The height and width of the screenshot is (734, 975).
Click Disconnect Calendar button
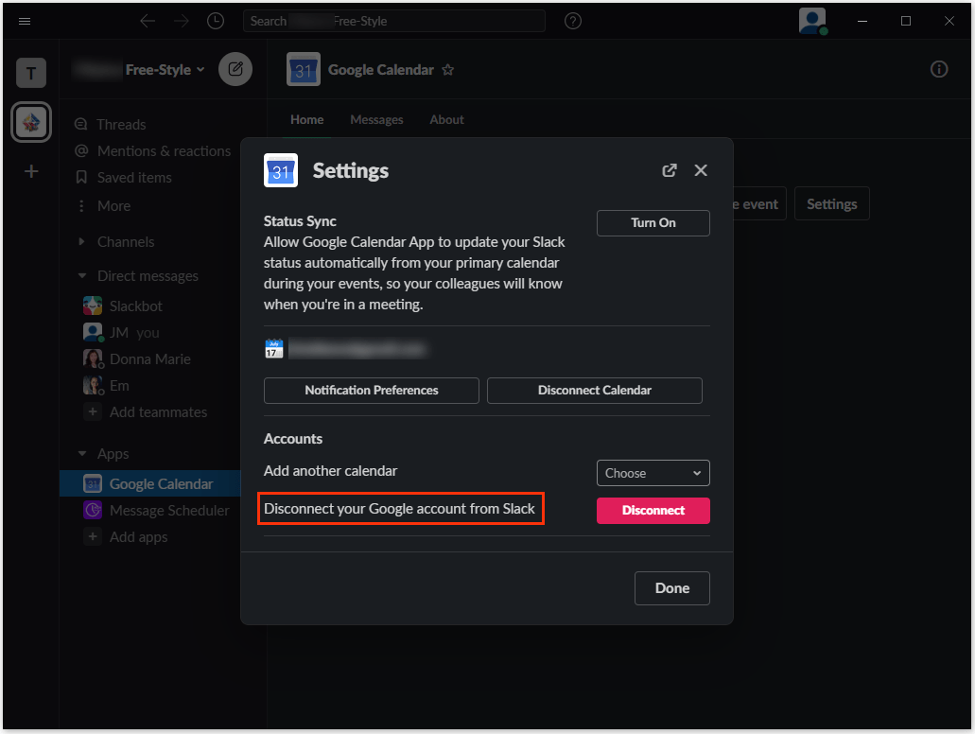[595, 390]
